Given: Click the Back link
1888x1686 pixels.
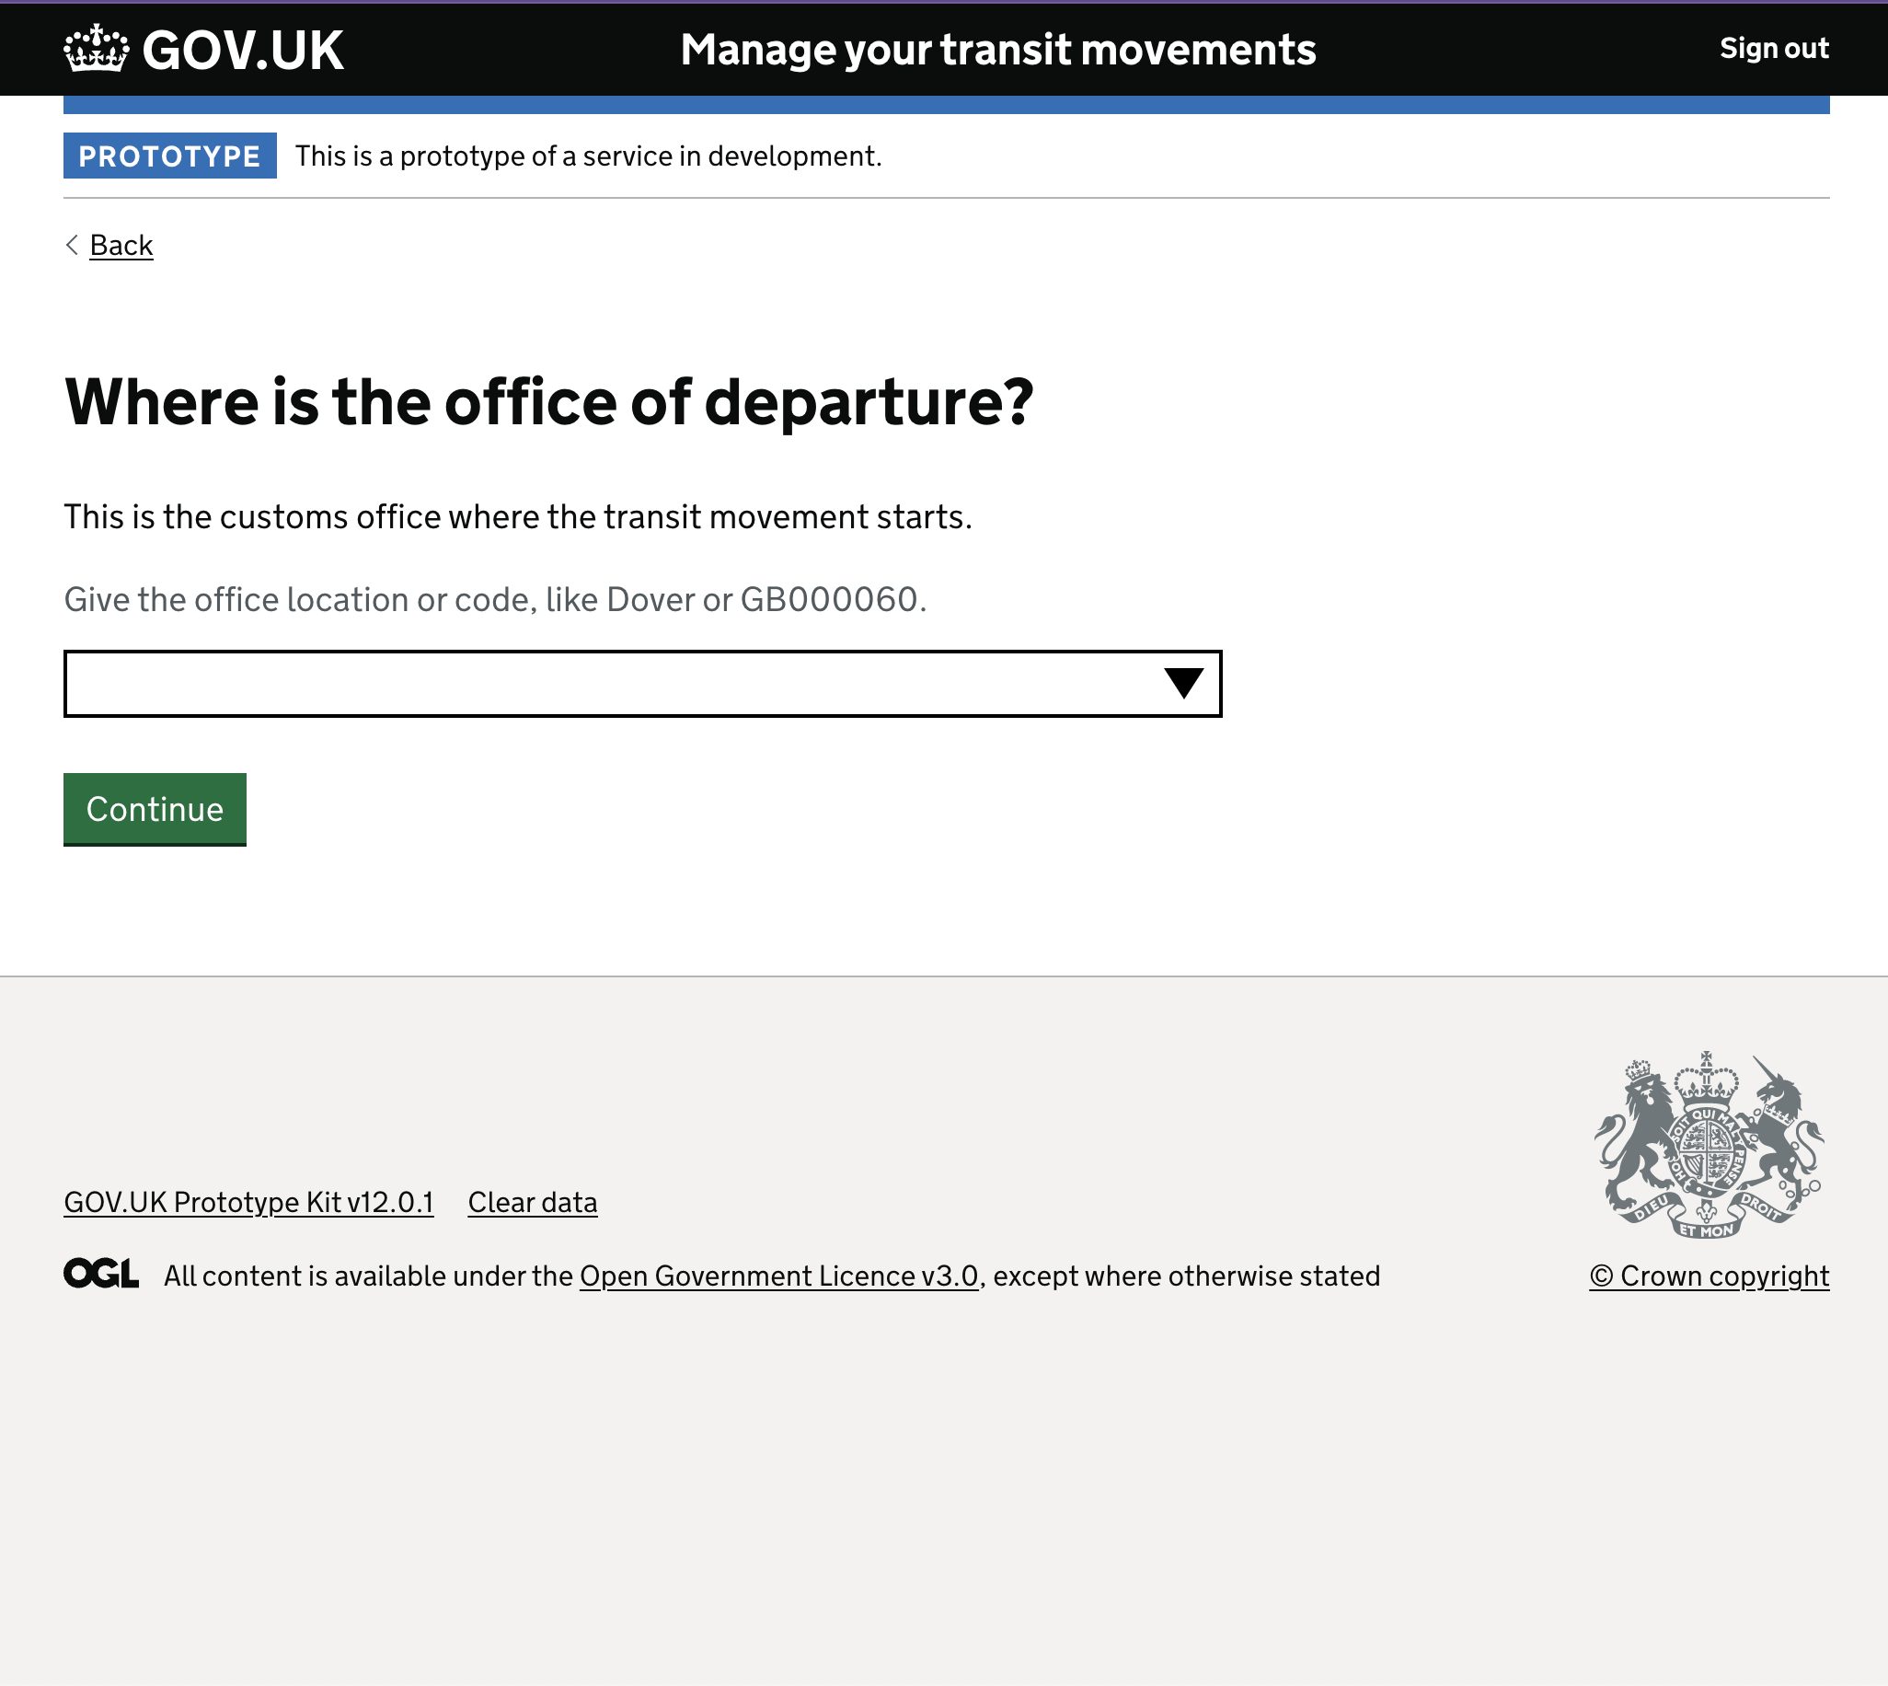Looking at the screenshot, I should coord(121,244).
